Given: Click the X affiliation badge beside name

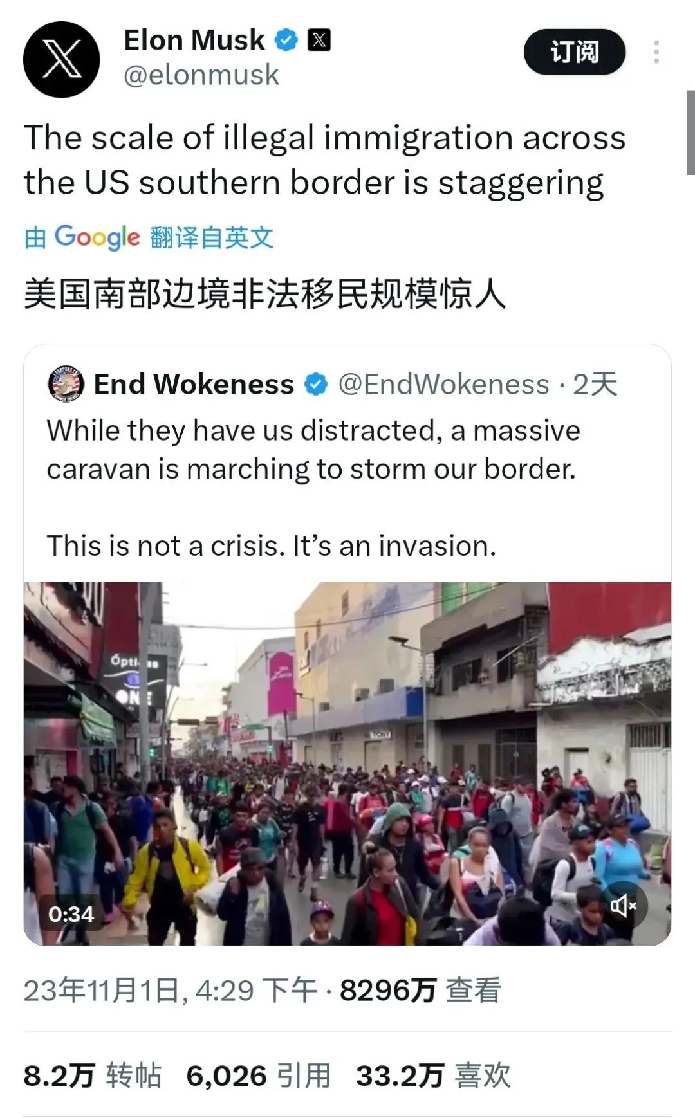Looking at the screenshot, I should tap(319, 40).
